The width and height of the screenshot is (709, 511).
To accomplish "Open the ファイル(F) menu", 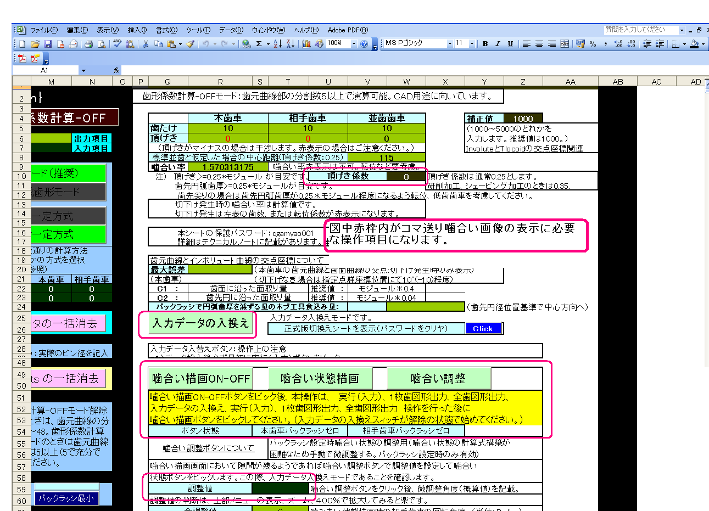I will click(44, 30).
